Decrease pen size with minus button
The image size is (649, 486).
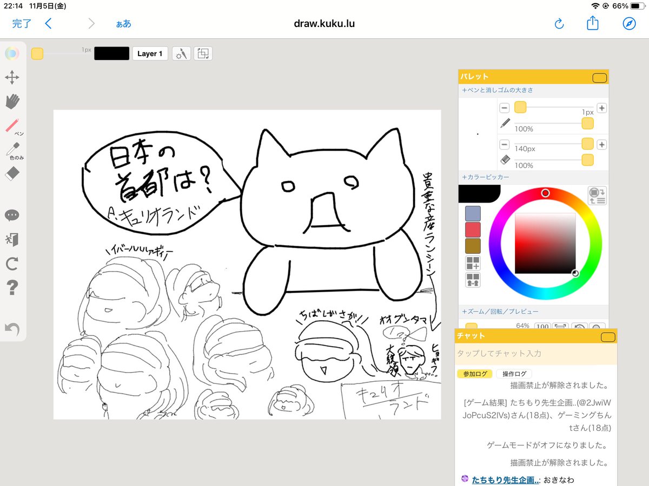pos(504,107)
